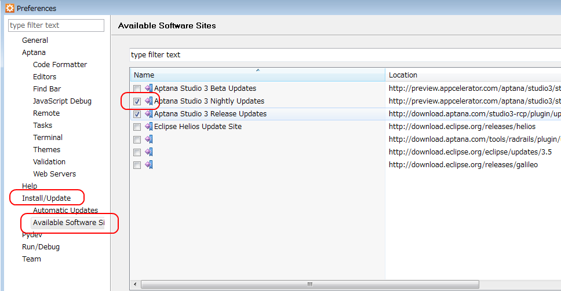561x291 pixels.
Task: Focus the software sites filter text field
Action: pos(345,54)
